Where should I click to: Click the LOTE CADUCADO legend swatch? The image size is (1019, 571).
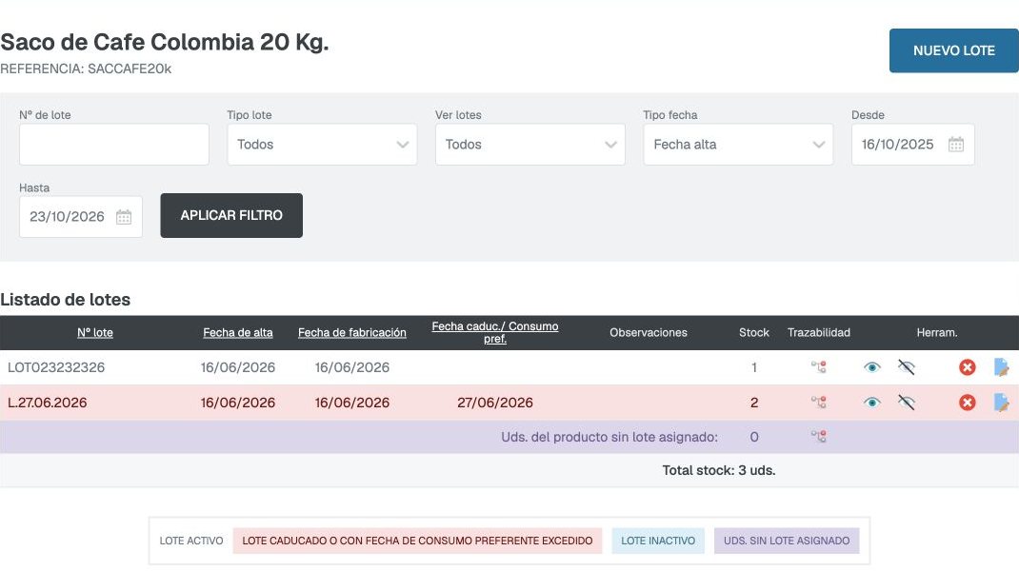pyautogui.click(x=417, y=541)
